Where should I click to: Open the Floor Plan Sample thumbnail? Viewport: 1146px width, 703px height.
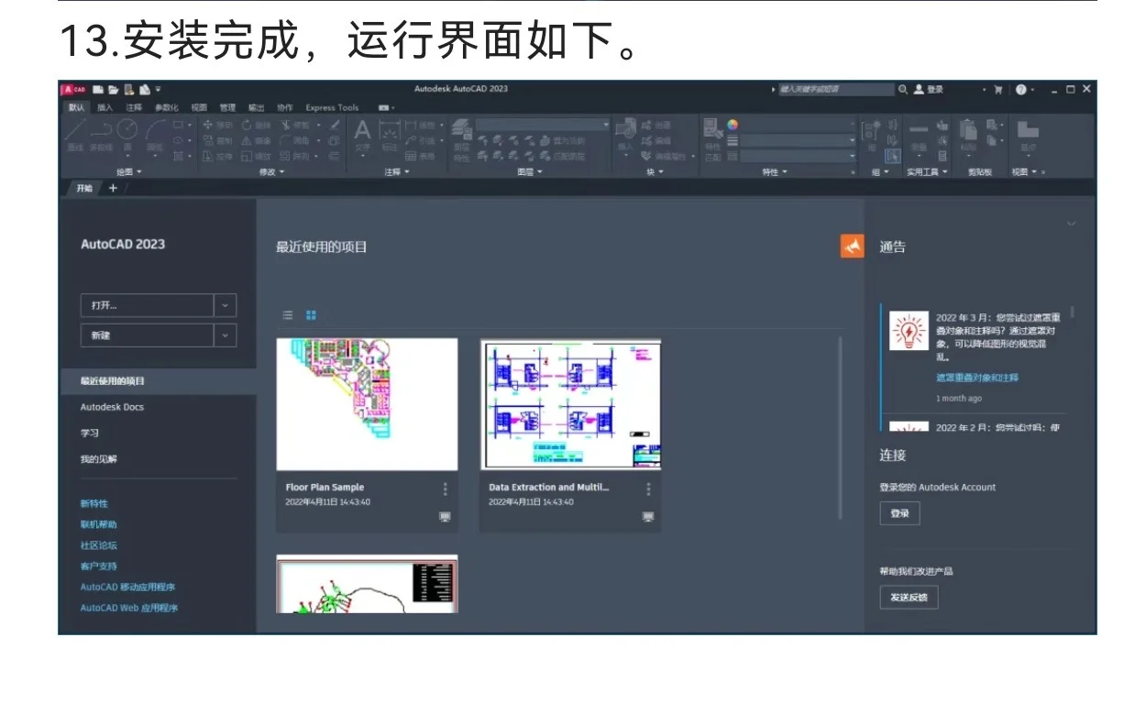(367, 403)
